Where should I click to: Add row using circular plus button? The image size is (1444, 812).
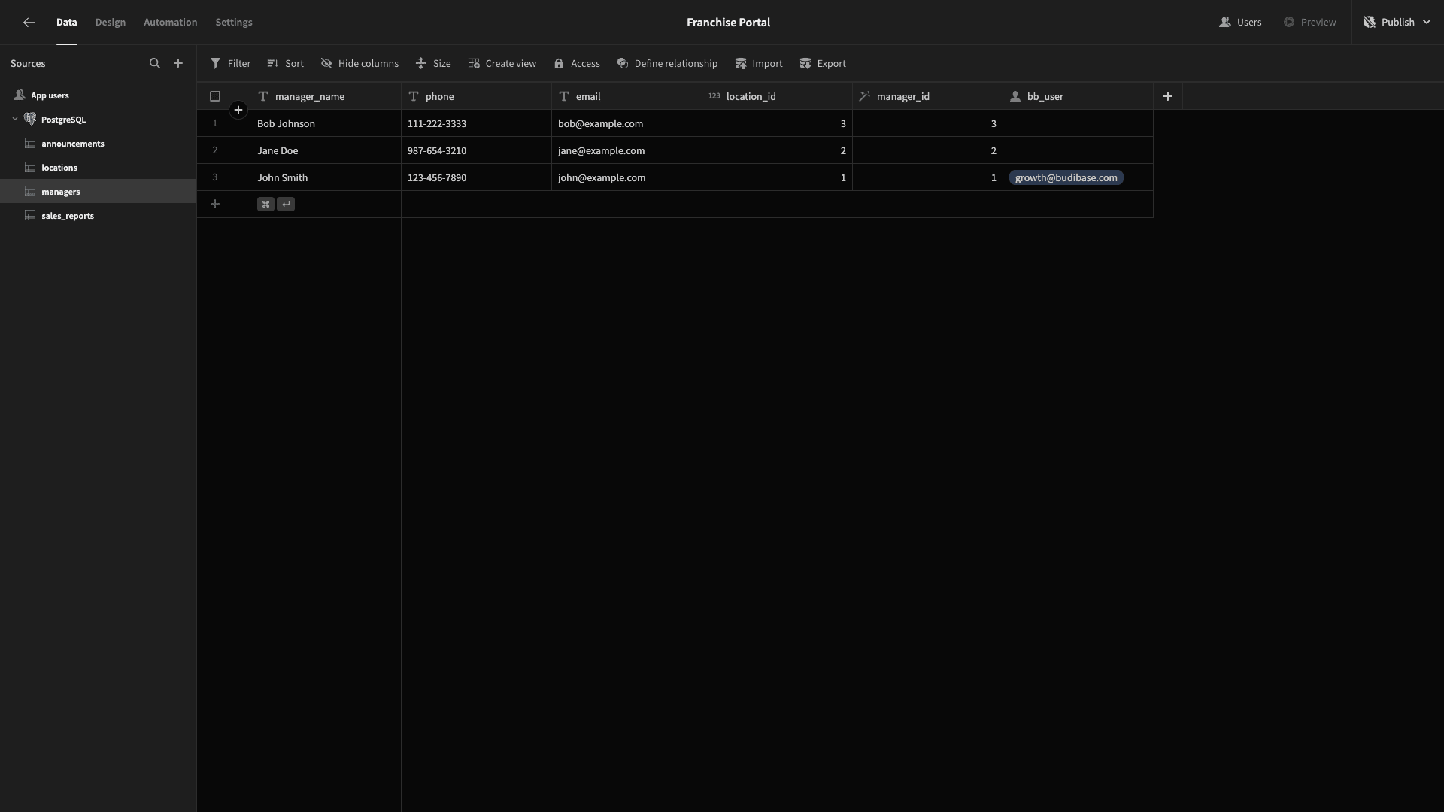pos(238,111)
